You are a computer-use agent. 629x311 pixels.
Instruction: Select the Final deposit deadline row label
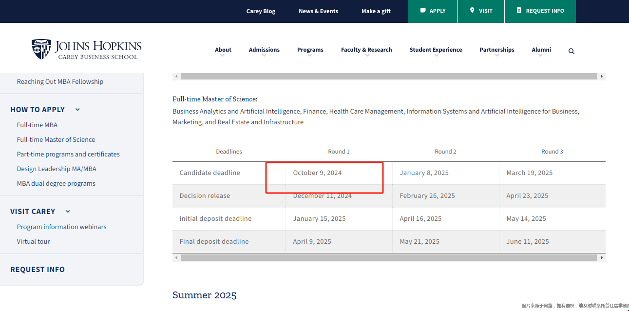click(214, 242)
